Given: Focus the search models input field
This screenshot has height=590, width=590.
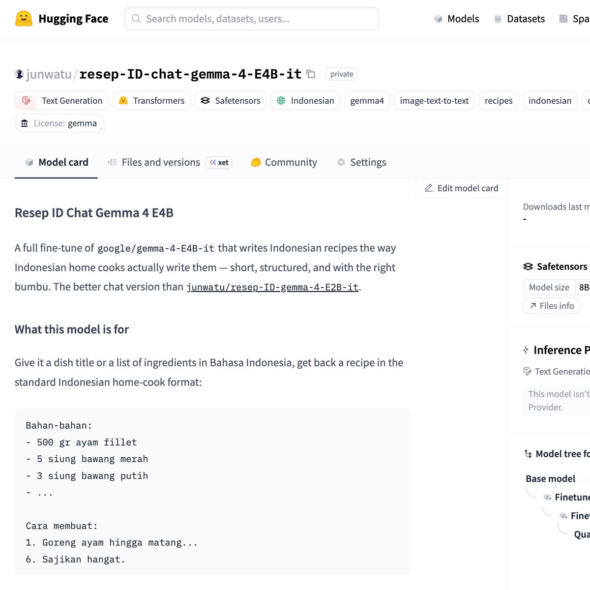Looking at the screenshot, I should click(x=251, y=19).
